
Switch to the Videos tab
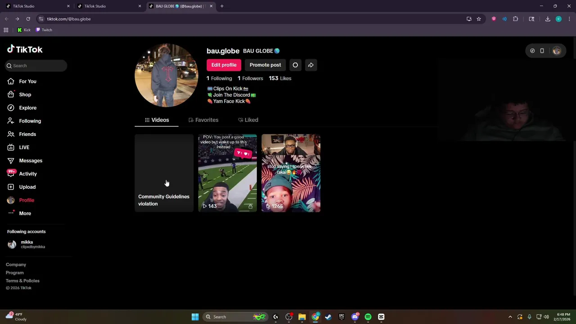tap(157, 120)
